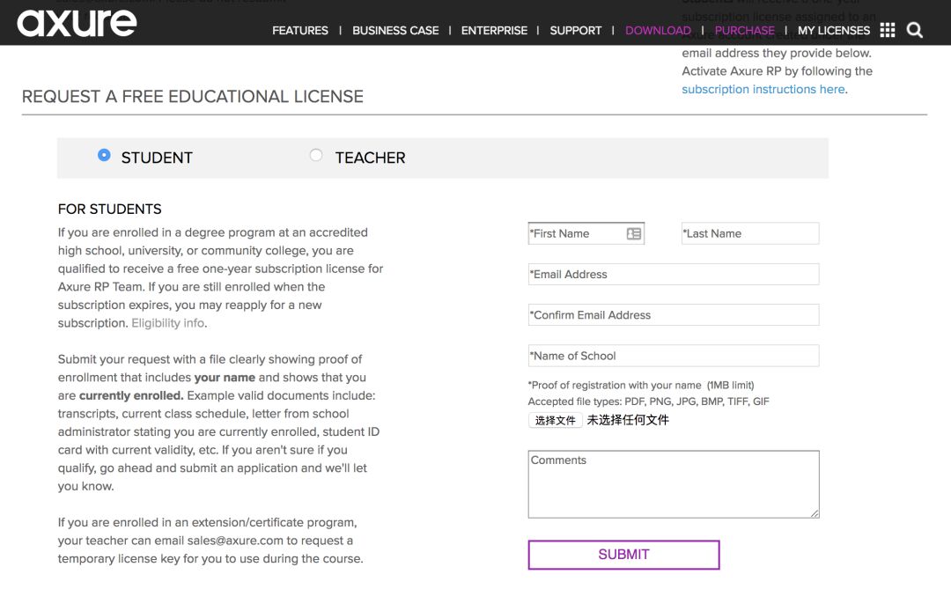
Task: Open My Licenses in navigation
Action: click(833, 30)
